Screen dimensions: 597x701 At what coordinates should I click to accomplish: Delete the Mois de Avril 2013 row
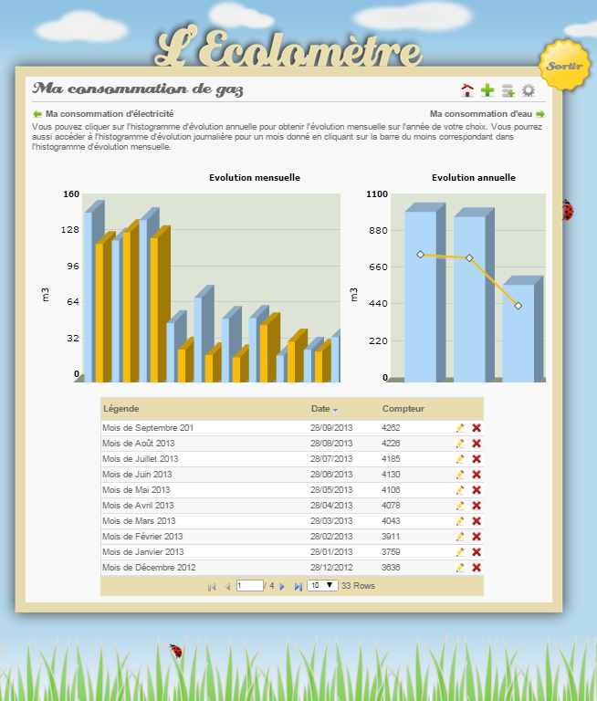tap(477, 506)
